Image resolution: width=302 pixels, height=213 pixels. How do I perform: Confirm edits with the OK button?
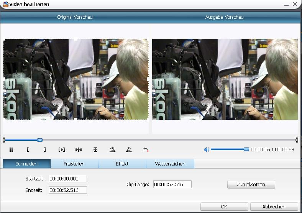click(224, 206)
